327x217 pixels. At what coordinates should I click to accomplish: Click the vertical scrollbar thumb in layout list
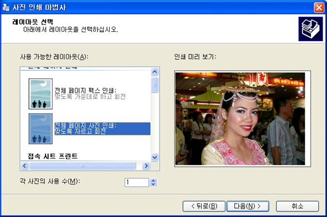click(x=155, y=85)
